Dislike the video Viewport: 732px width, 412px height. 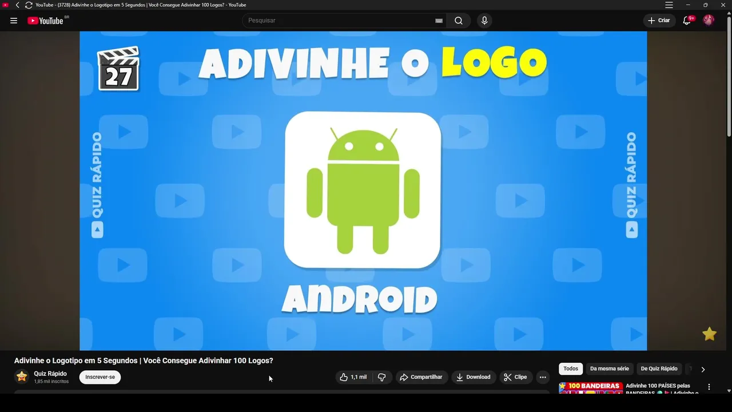pyautogui.click(x=382, y=377)
